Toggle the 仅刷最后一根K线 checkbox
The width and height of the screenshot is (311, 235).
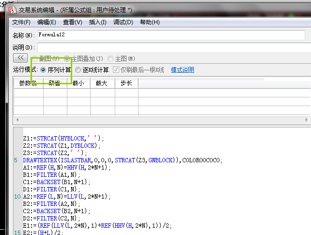(x=116, y=70)
